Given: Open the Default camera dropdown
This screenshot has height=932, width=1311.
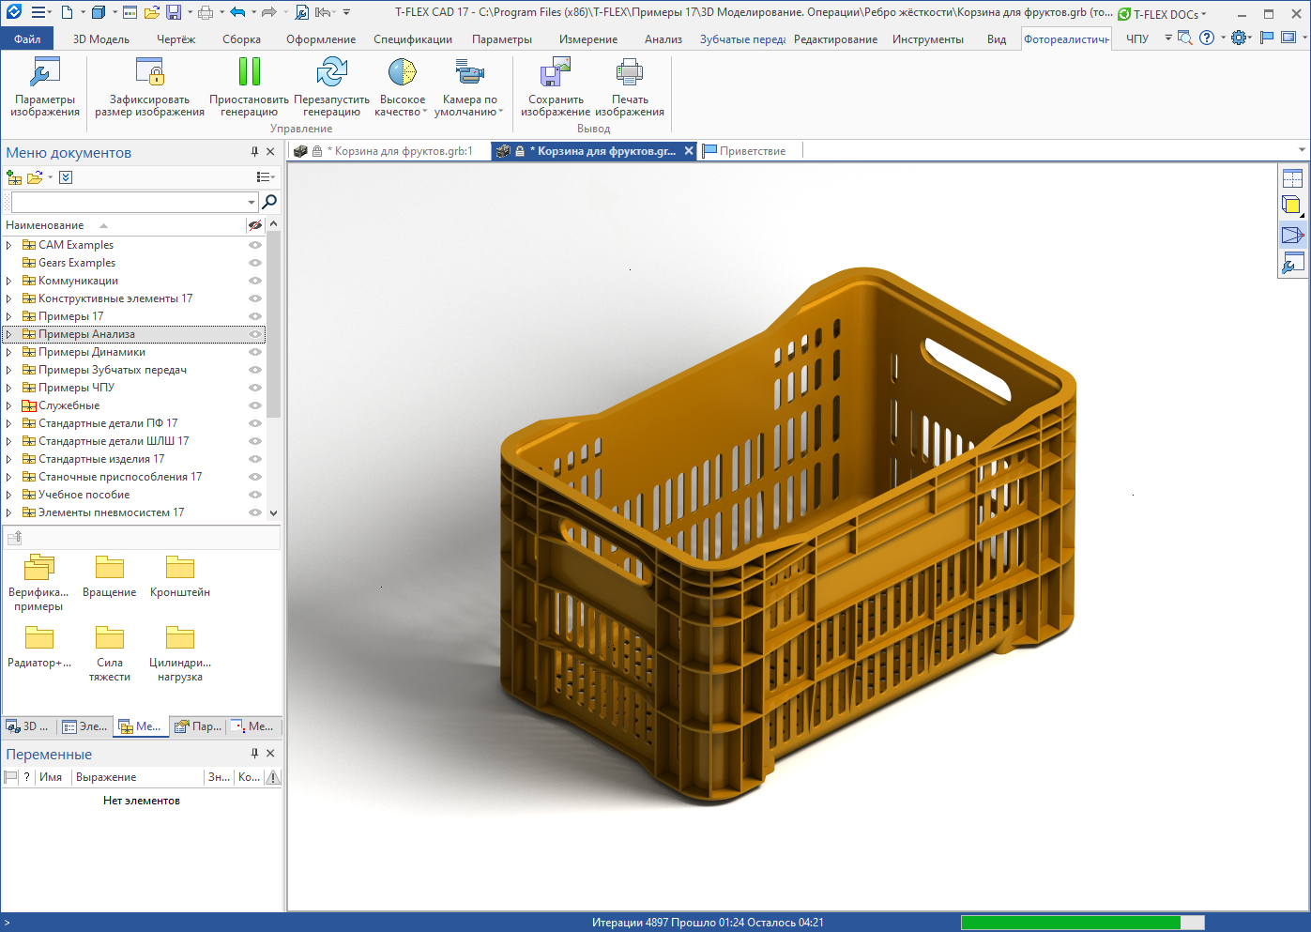Looking at the screenshot, I should pos(469,86).
